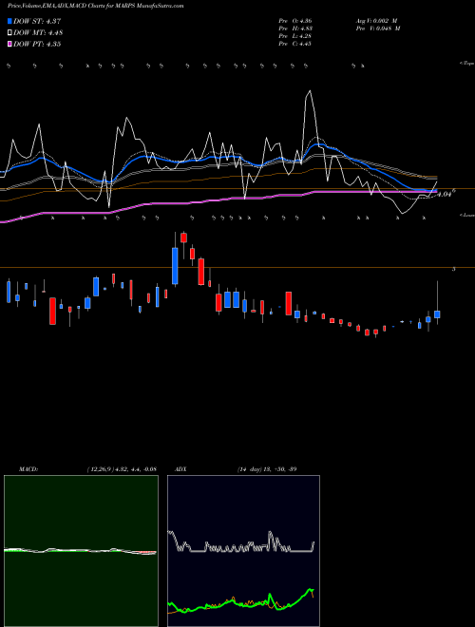
Task: Click the '5' price level label
Action: [x=453, y=269]
